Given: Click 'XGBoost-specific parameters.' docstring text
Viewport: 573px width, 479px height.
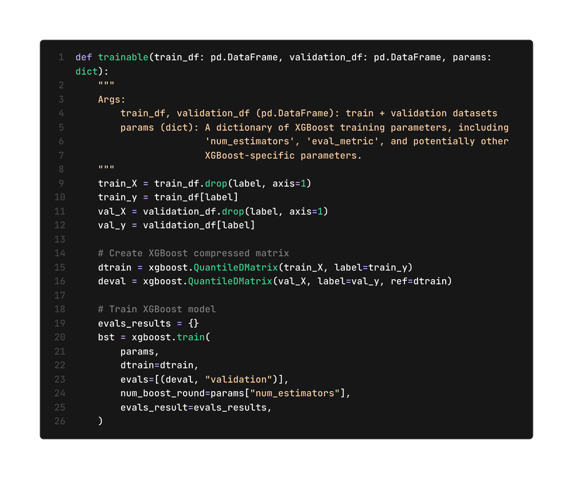Looking at the screenshot, I should 283,155.
